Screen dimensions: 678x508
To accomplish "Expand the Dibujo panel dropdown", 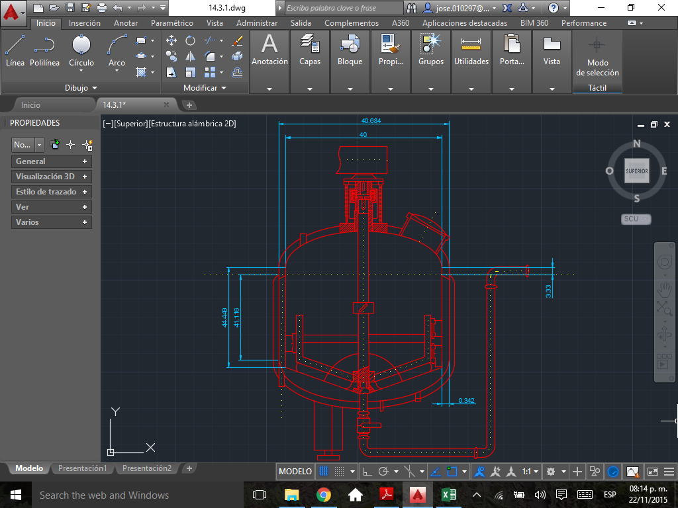I will pyautogui.click(x=81, y=88).
